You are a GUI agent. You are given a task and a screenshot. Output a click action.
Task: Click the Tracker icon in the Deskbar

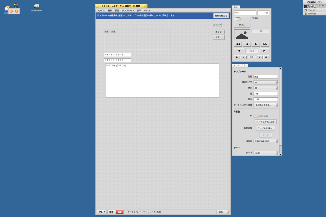tap(306, 10)
